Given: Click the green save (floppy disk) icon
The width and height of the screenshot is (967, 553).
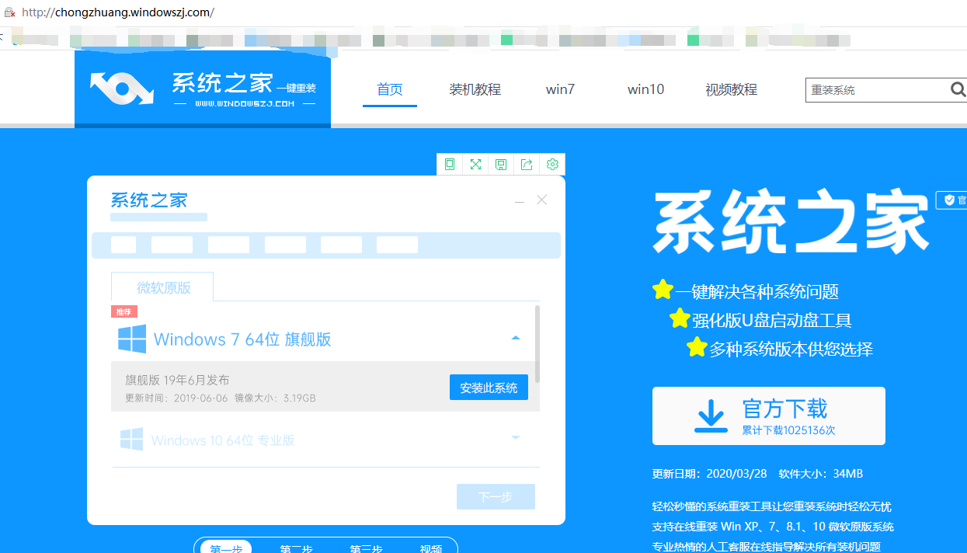Looking at the screenshot, I should click(x=501, y=164).
